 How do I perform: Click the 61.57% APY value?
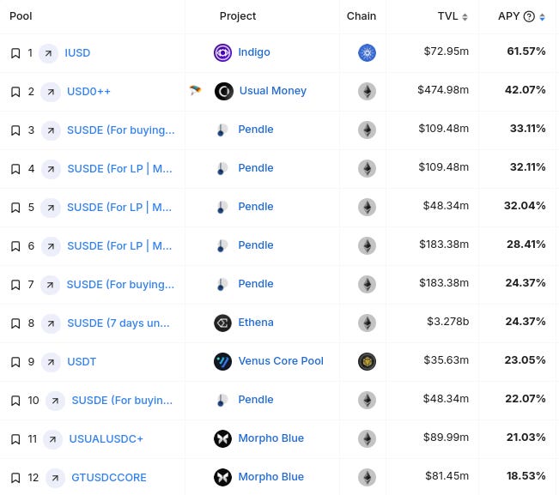[526, 51]
